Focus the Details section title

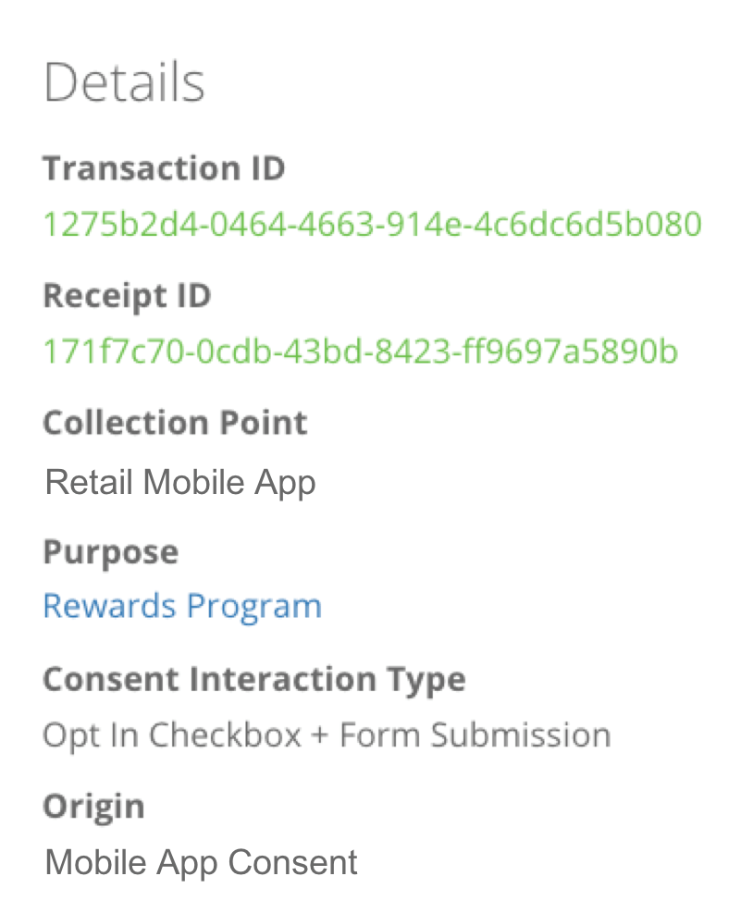tap(124, 82)
